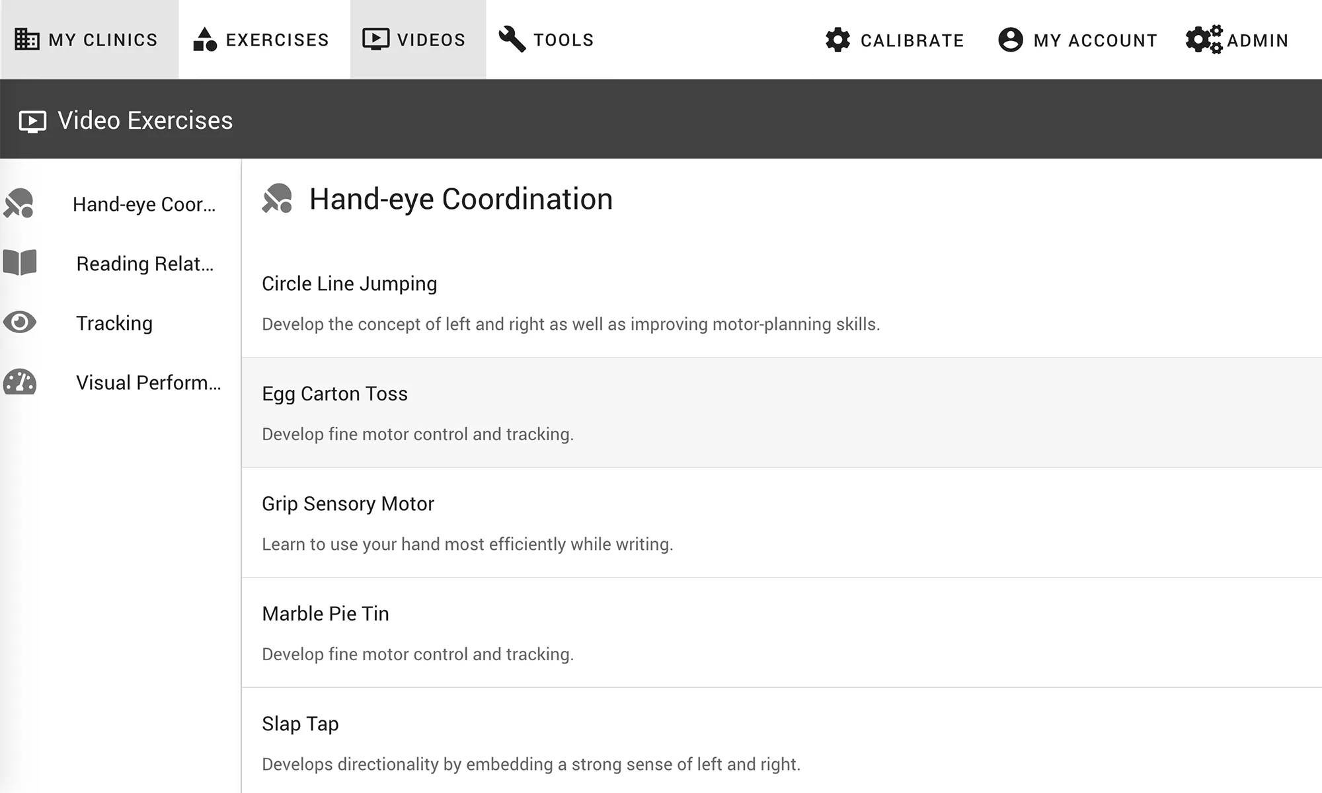This screenshot has width=1322, height=793.
Task: Click the ping-pong paddle sidebar icon
Action: pyautogui.click(x=19, y=204)
